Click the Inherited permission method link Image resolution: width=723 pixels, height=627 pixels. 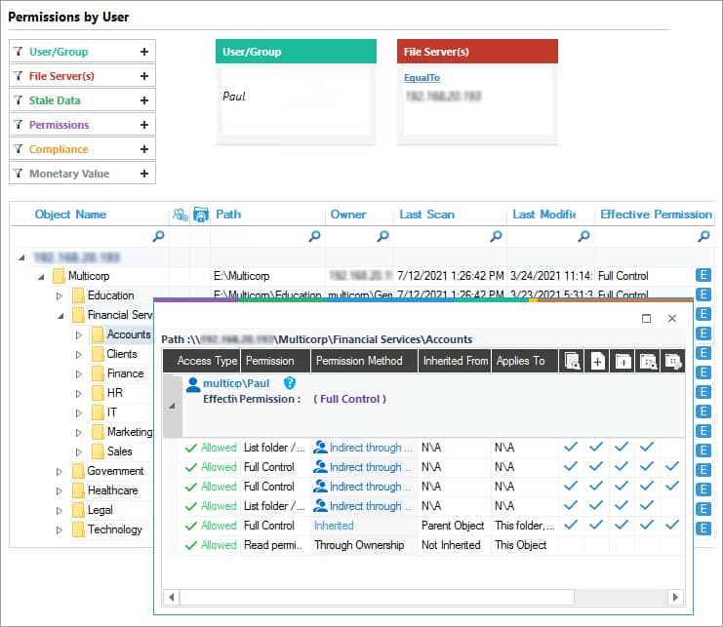[x=334, y=526]
